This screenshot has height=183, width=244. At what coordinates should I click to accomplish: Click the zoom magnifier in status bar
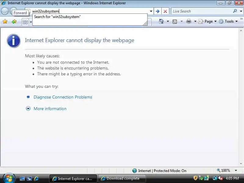tap(218, 170)
